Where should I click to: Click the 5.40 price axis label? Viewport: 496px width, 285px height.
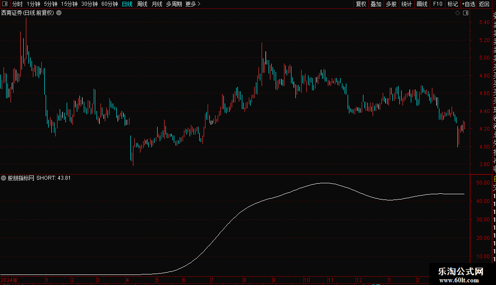484,22
